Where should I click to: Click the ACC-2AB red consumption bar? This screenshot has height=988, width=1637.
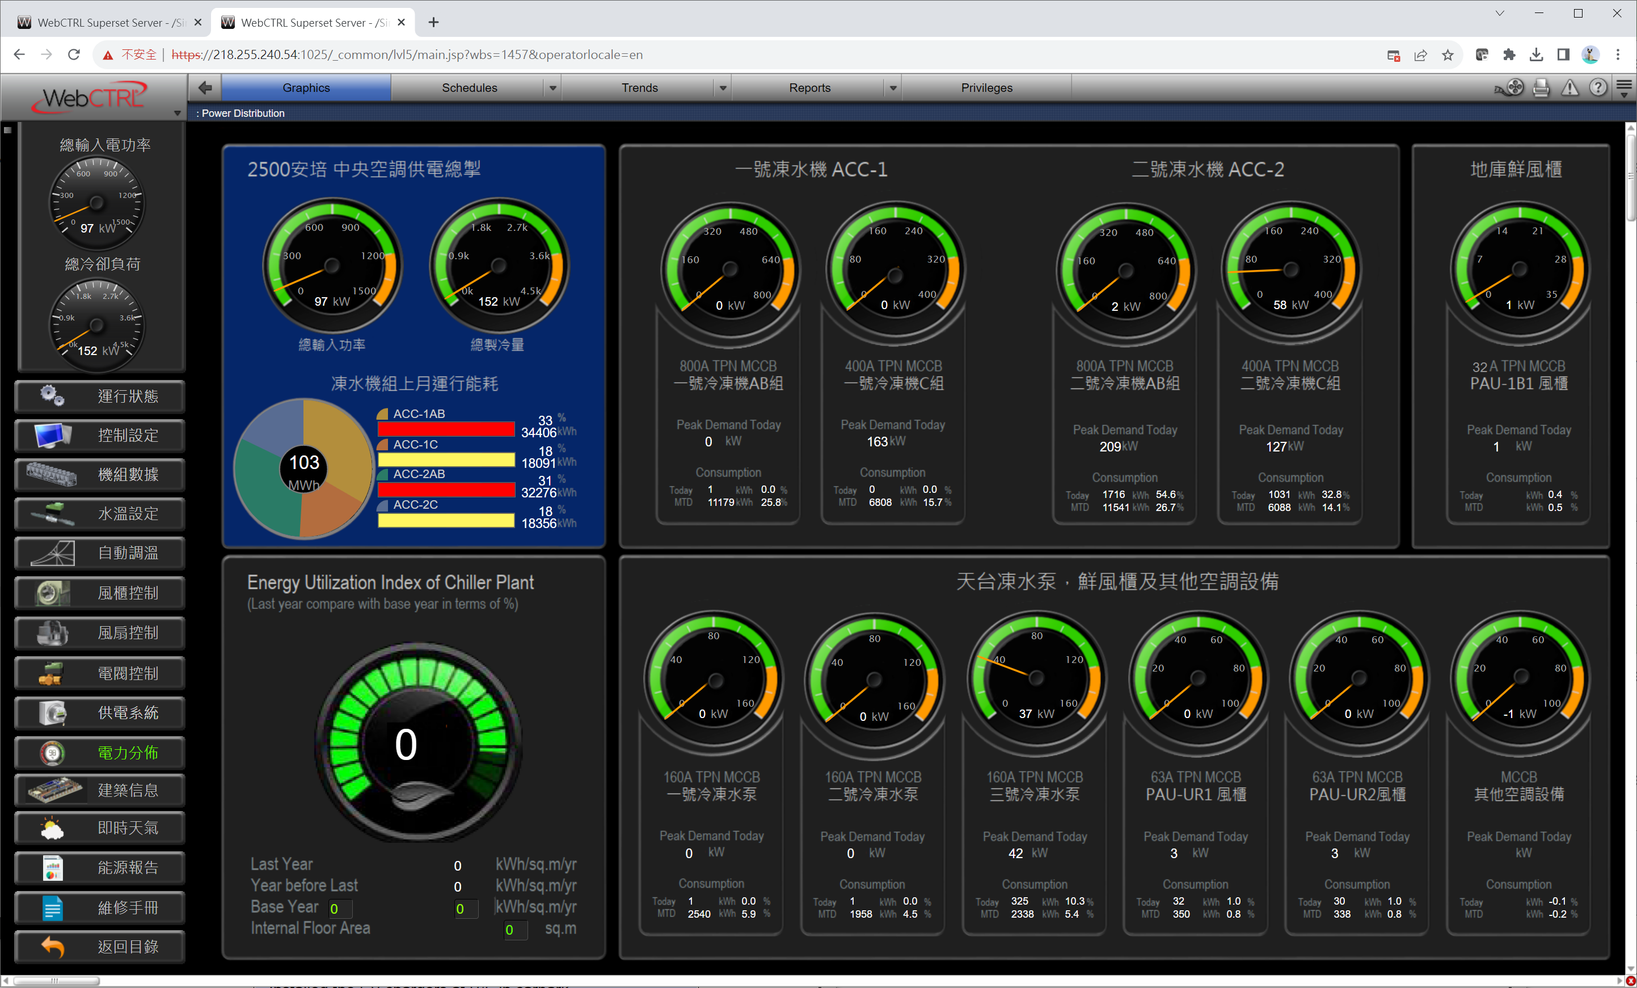pos(446,491)
